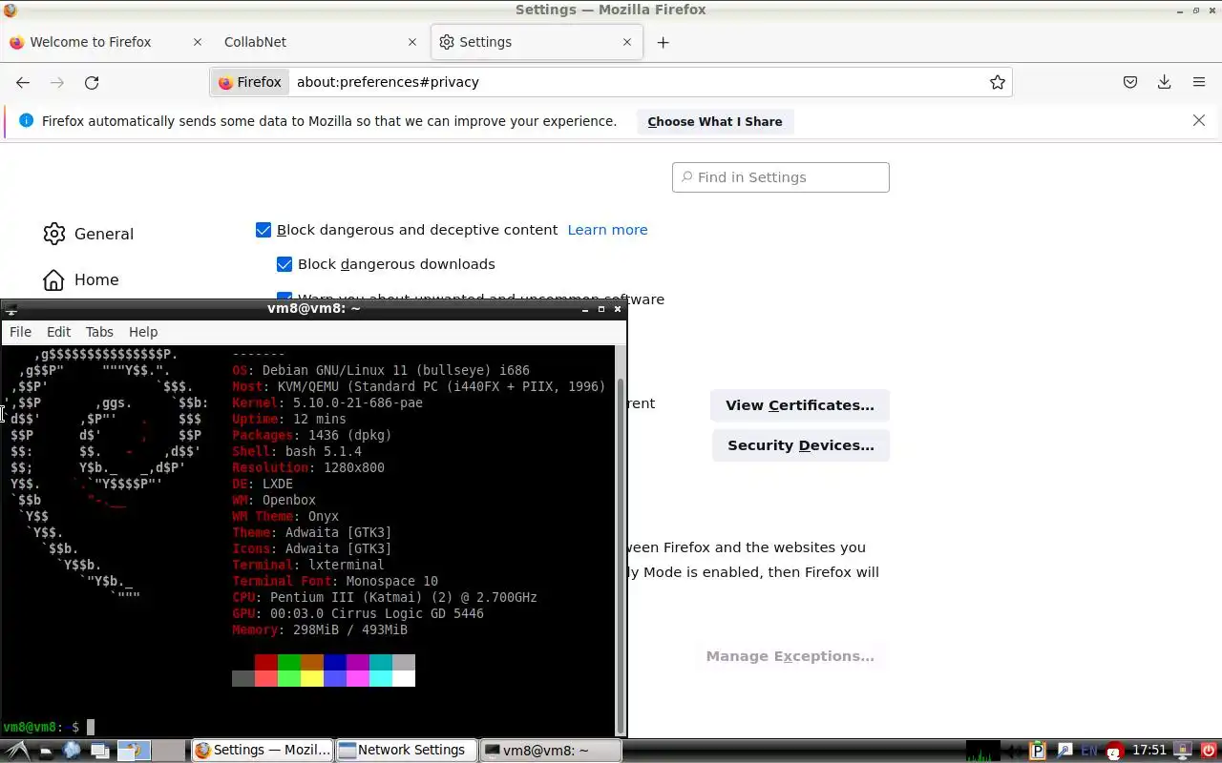
Task: Switch to the Welcome to Firefox tab
Action: pyautogui.click(x=105, y=42)
